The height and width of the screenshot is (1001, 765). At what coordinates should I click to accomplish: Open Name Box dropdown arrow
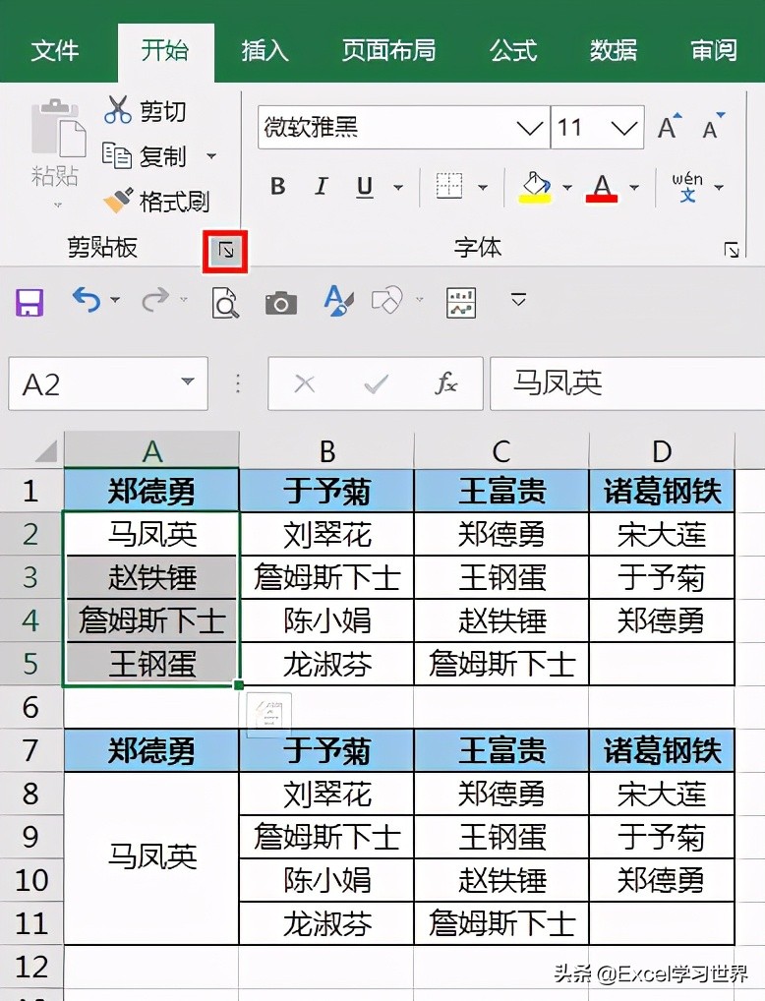pyautogui.click(x=187, y=382)
